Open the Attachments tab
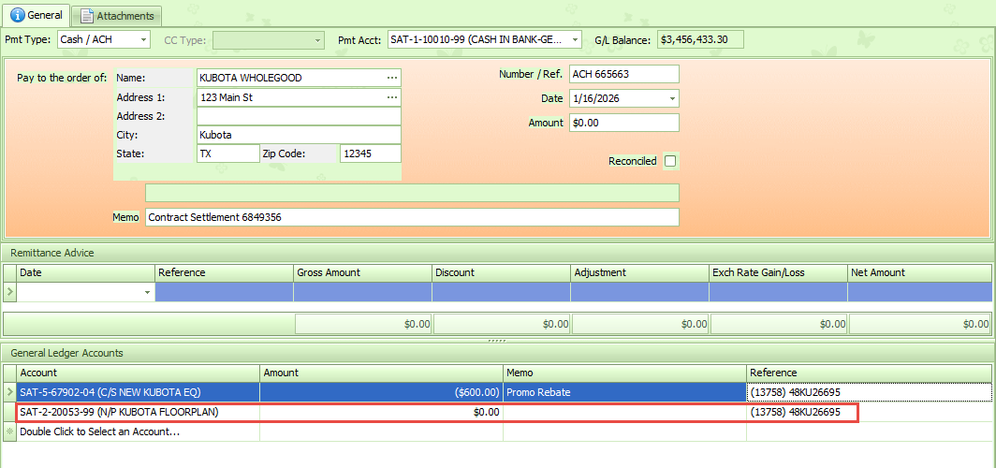 117,15
